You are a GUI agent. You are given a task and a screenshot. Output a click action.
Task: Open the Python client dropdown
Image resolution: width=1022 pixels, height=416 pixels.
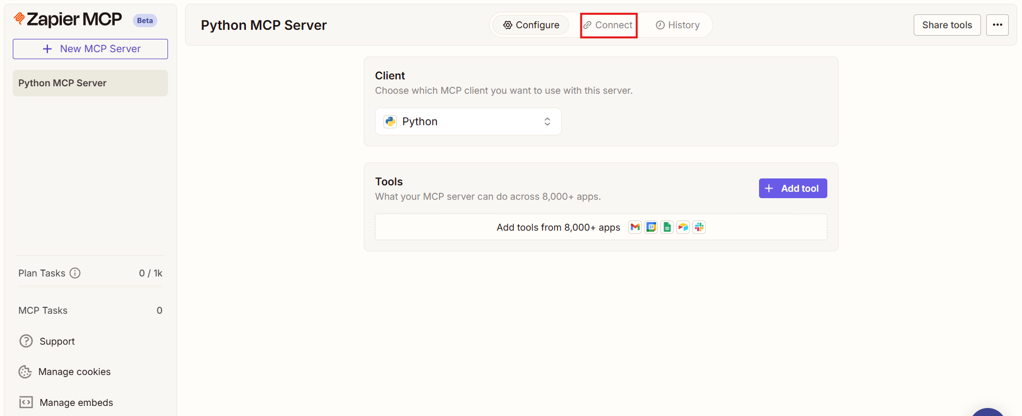[x=468, y=121]
